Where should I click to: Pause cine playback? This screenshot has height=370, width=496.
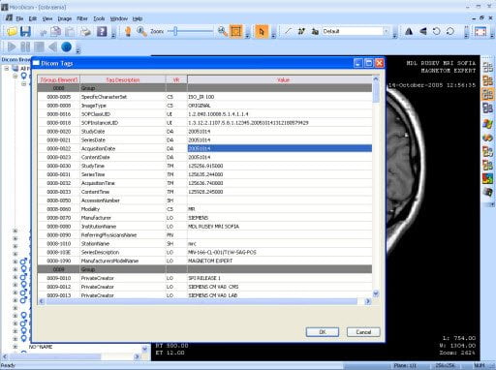click(25, 47)
